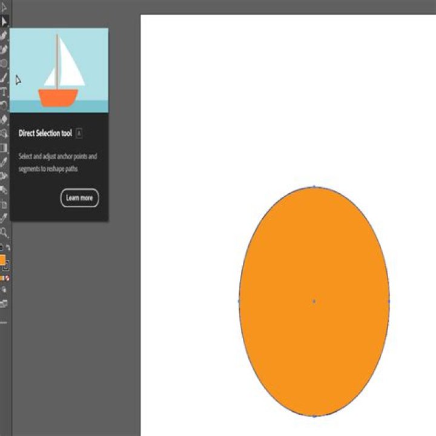This screenshot has width=436, height=436.
Task: Select the Eraser tool
Action: (4, 119)
